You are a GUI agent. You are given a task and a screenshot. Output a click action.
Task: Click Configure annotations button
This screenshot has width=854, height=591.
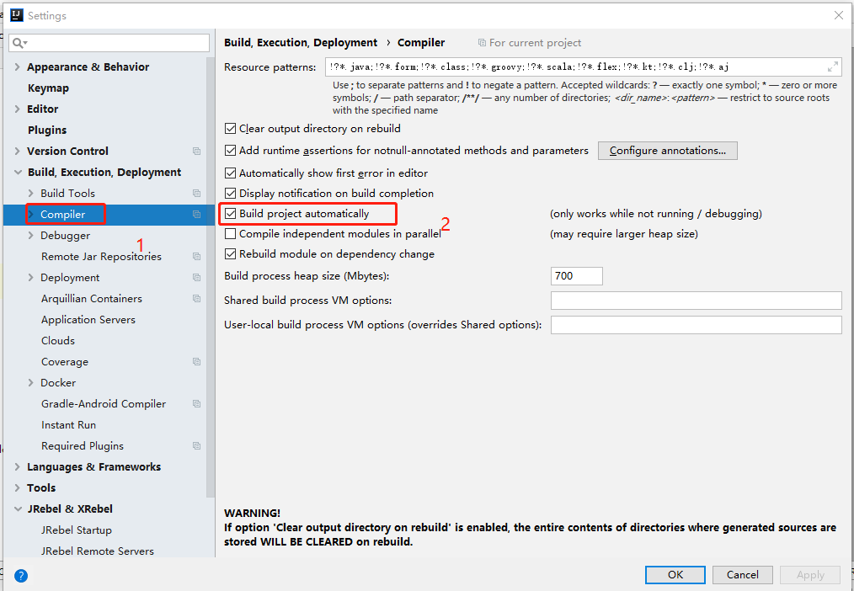click(x=668, y=151)
